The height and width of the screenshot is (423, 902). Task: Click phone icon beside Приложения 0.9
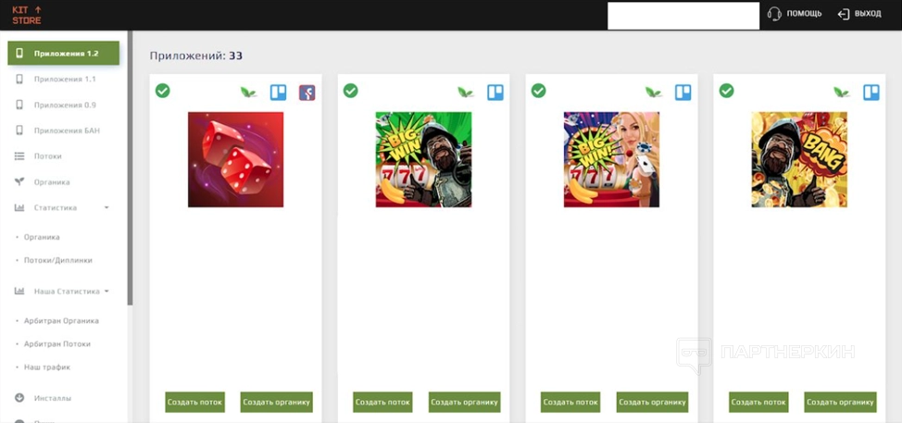[x=19, y=105]
